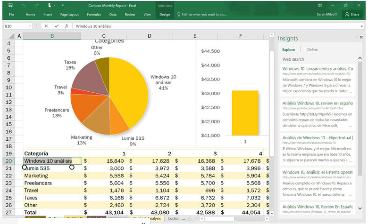Switch to the Home ribbon tab

tap(30, 15)
